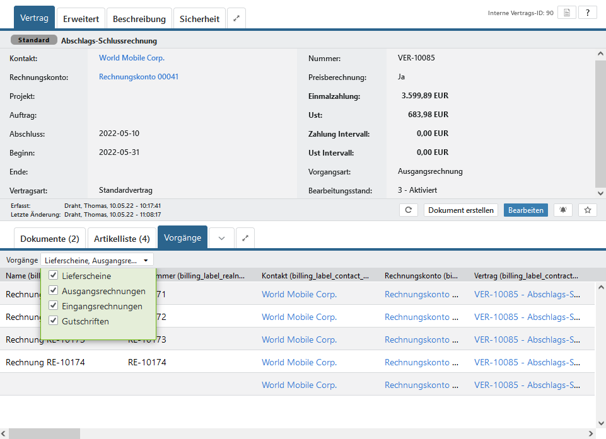Screen dimensions: 606x439
Task: Open the Artikelliste (4) tab
Action: tap(122, 239)
